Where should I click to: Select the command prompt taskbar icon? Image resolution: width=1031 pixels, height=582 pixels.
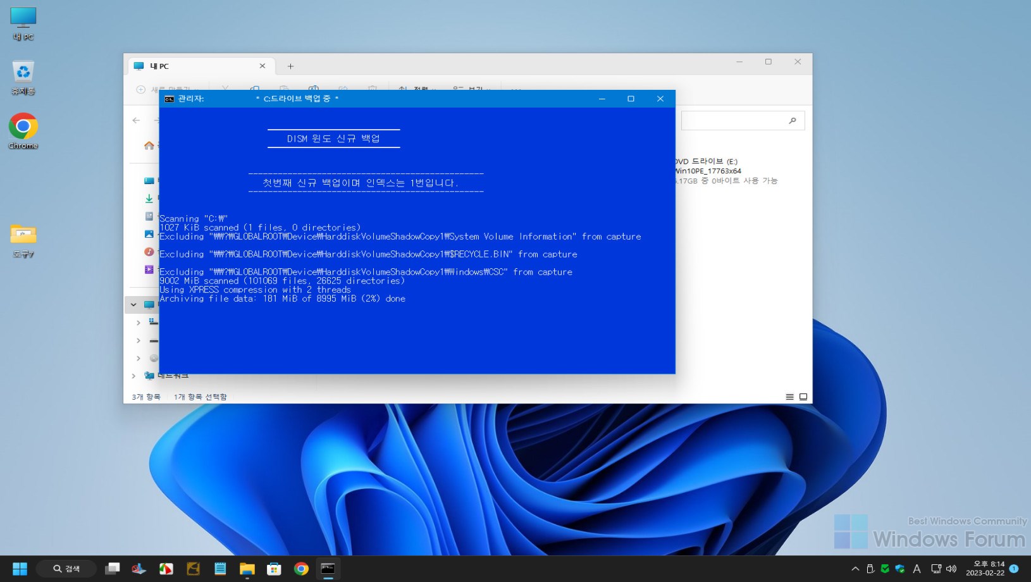click(x=328, y=569)
